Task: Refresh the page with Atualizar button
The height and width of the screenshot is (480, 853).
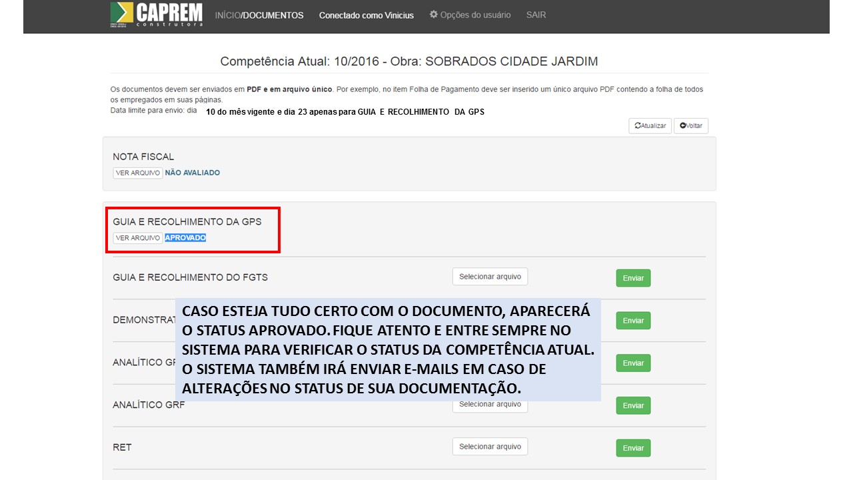Action: tap(650, 125)
